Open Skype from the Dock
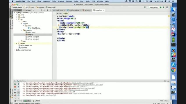The image size is (186, 104). tap(173, 65)
